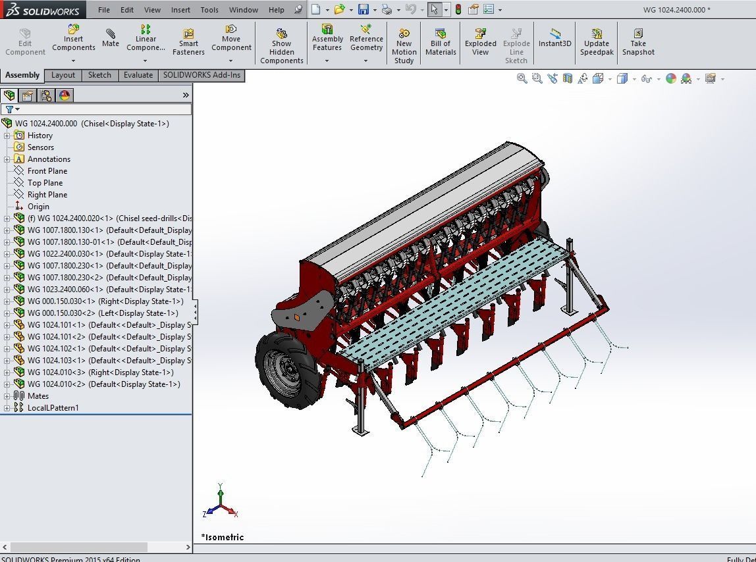This screenshot has height=562, width=756.
Task: Open Smart Fasteners
Action: (188, 41)
